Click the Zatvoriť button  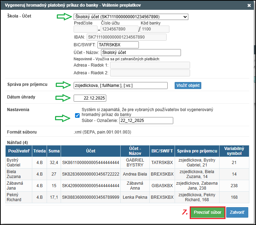237,212
